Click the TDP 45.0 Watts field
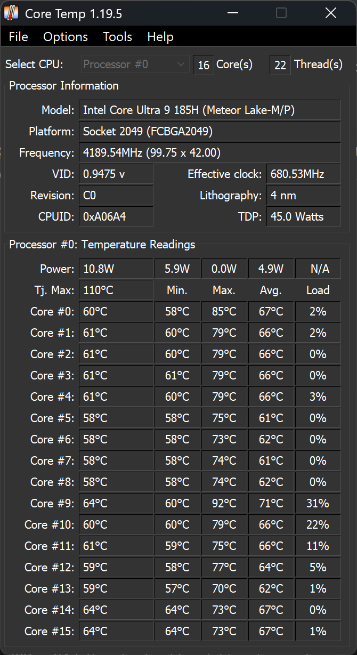Viewport: 357px width, 655px height. [303, 217]
